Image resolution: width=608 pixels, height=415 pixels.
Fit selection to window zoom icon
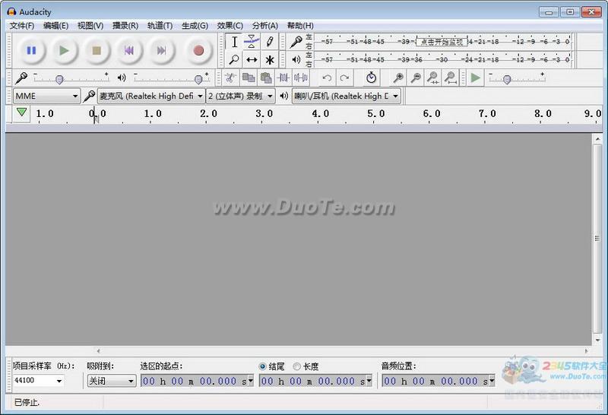click(x=433, y=78)
